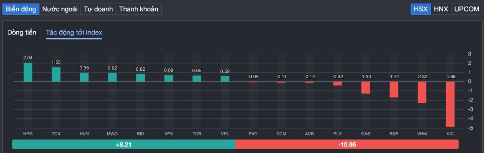
Task: Click the VPX green bar
Action: click(169, 78)
